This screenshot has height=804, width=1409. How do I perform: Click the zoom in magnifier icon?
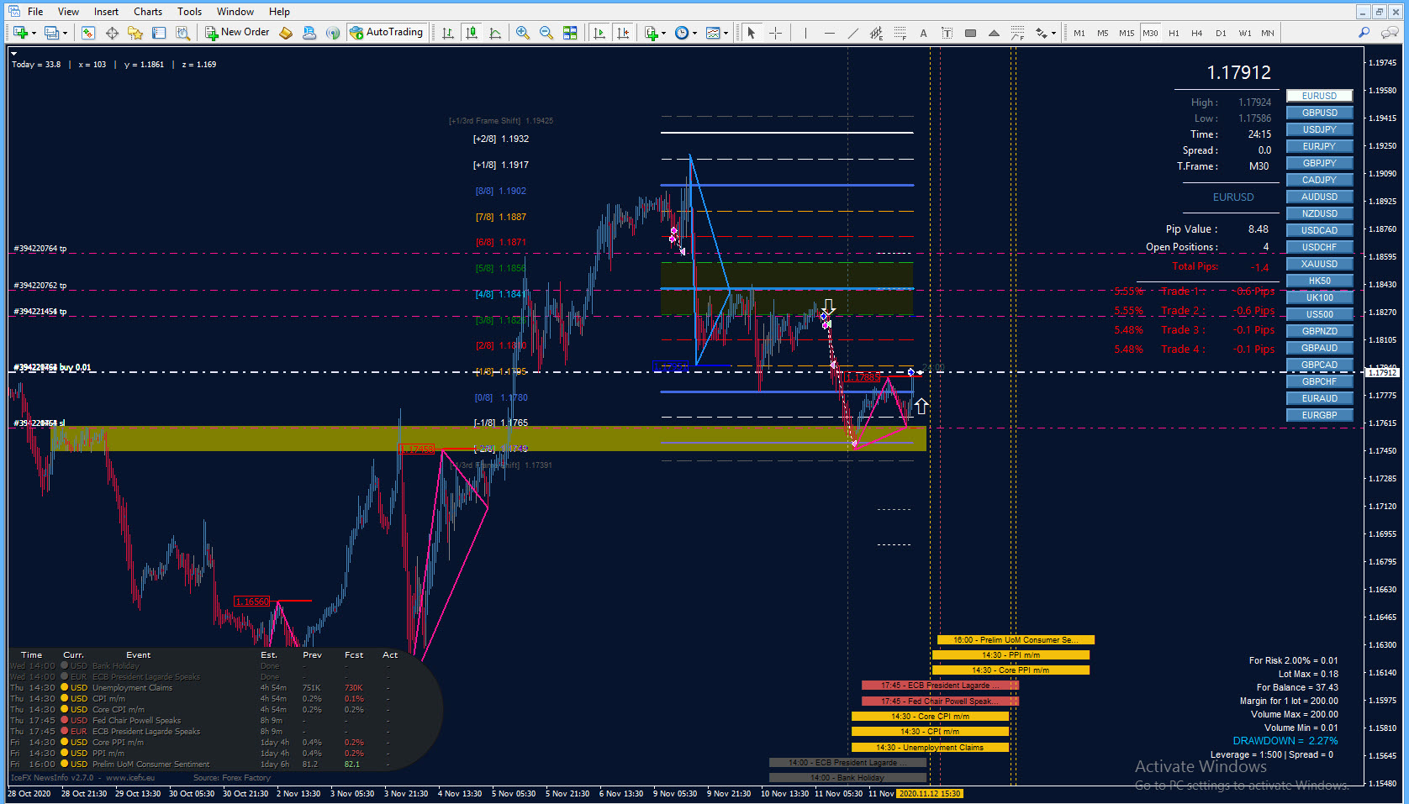tap(523, 33)
